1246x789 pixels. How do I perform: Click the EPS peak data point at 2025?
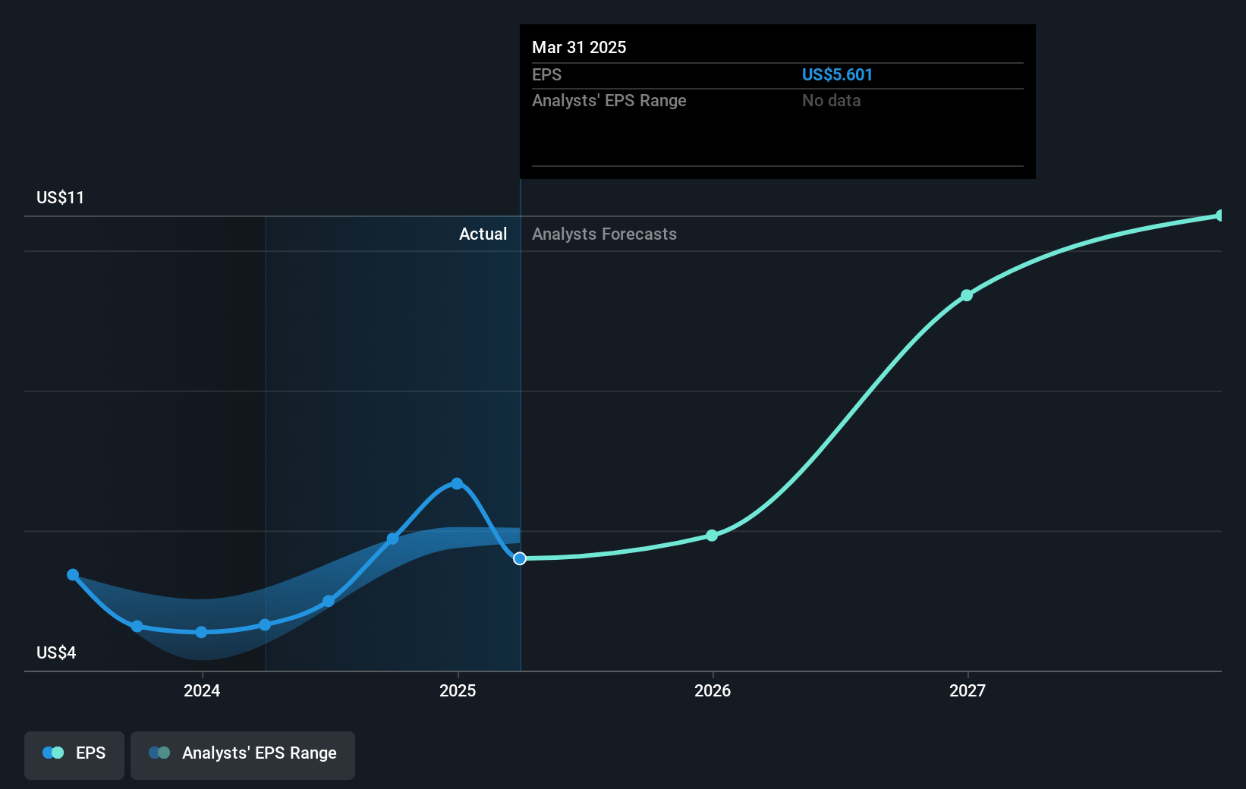(x=457, y=483)
